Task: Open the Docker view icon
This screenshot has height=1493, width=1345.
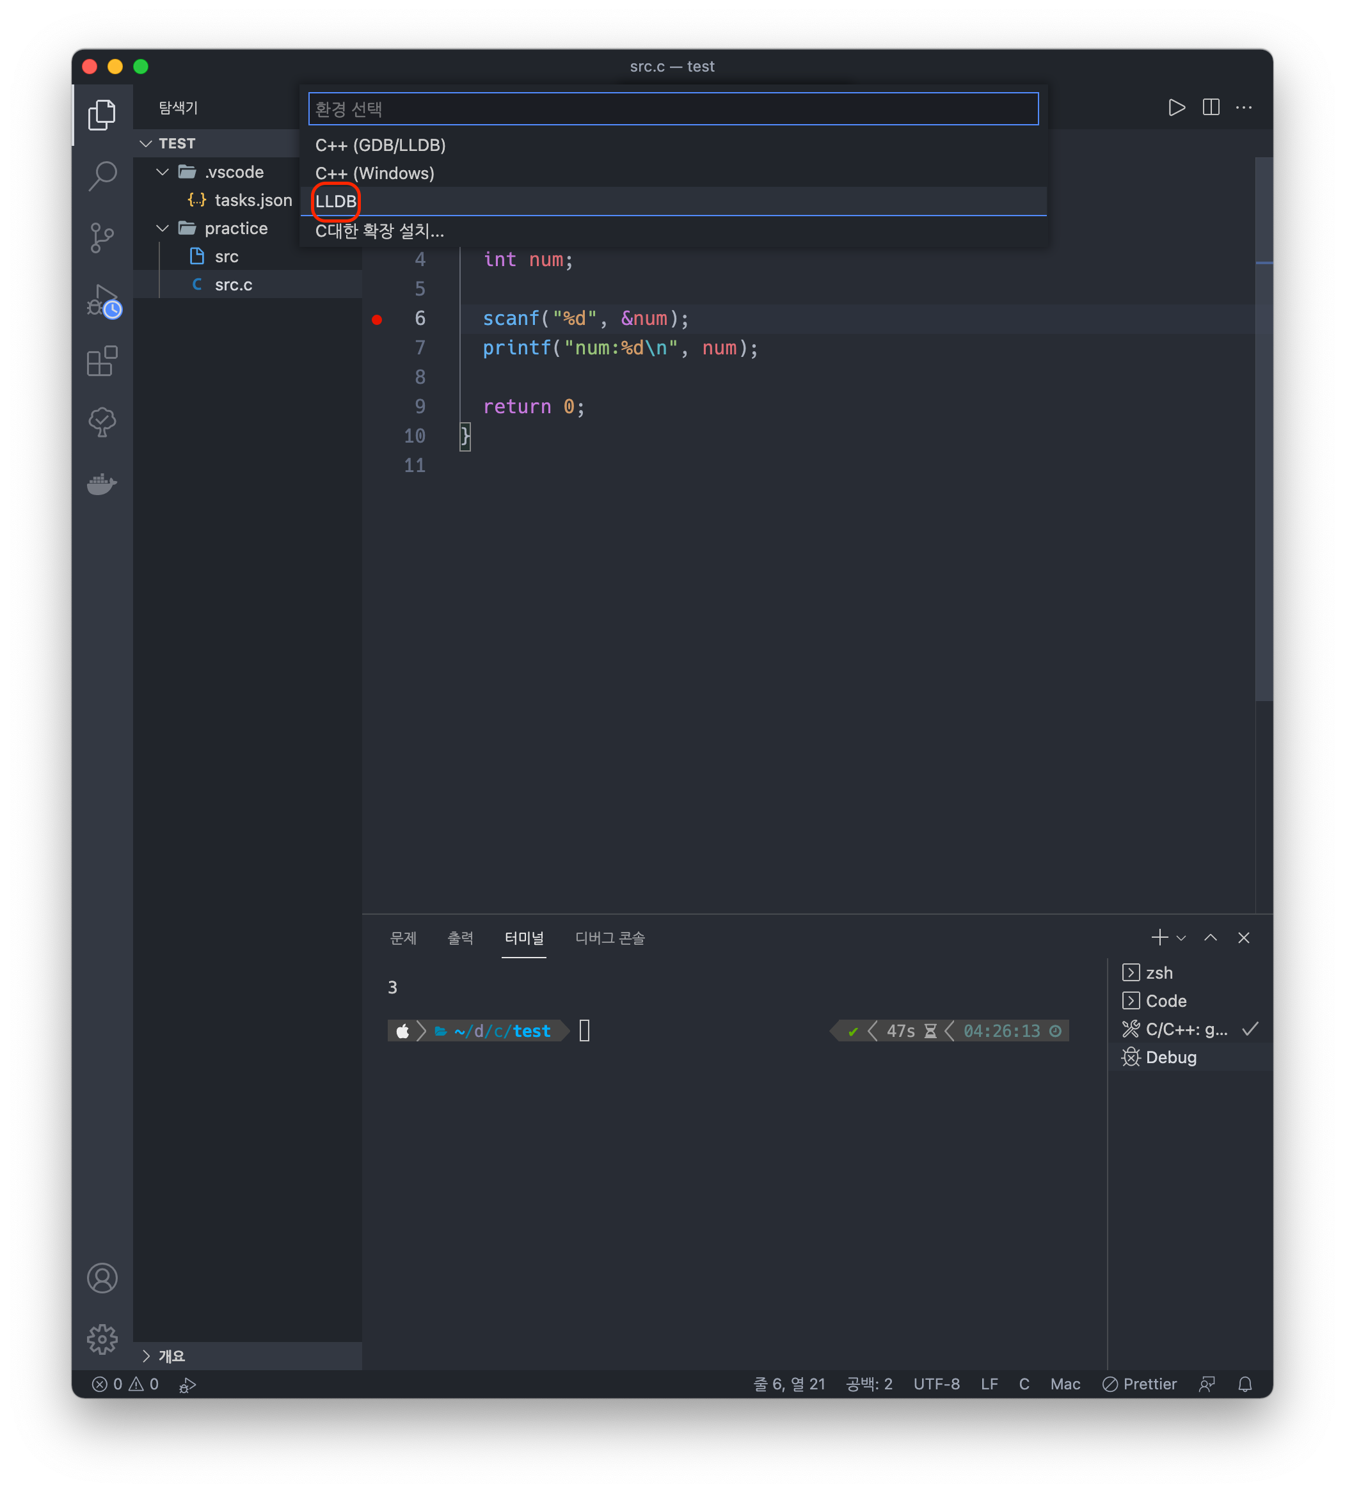Action: point(102,484)
